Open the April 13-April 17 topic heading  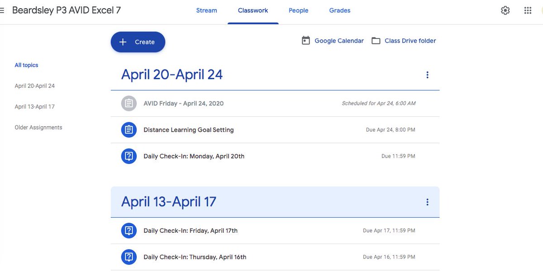click(169, 201)
